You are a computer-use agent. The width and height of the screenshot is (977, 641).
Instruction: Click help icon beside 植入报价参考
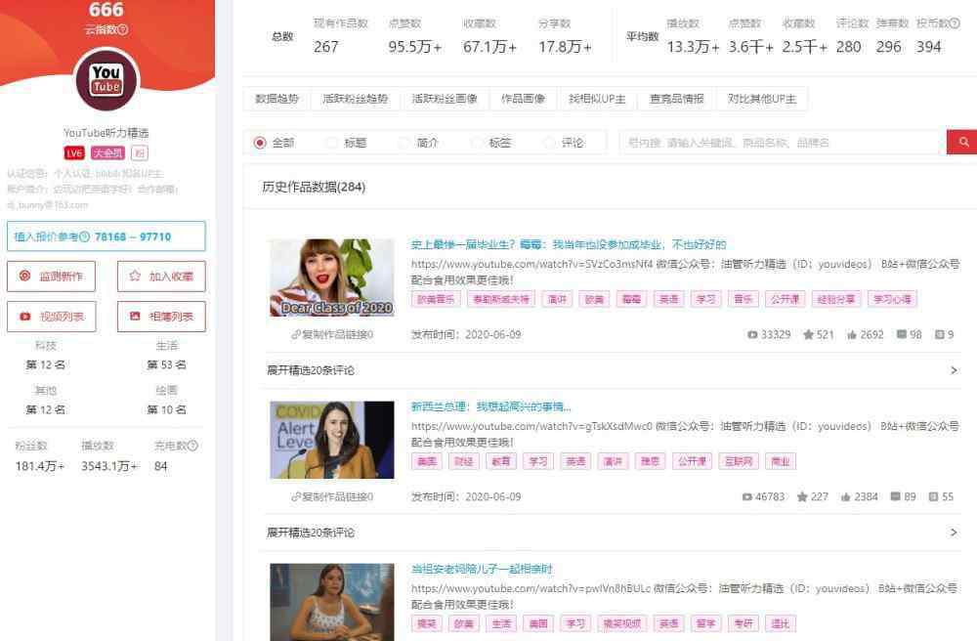(84, 236)
